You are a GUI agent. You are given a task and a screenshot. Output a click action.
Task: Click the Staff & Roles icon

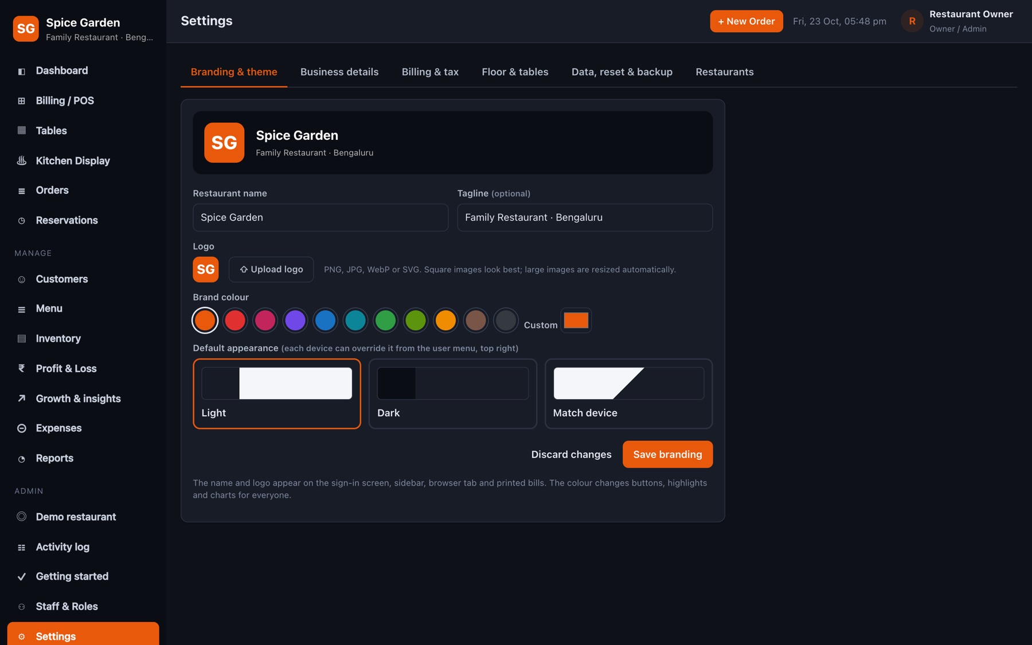[x=22, y=607]
